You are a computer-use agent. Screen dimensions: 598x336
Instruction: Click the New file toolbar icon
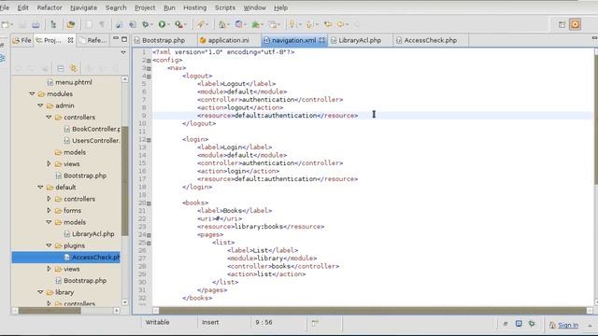(x=5, y=25)
